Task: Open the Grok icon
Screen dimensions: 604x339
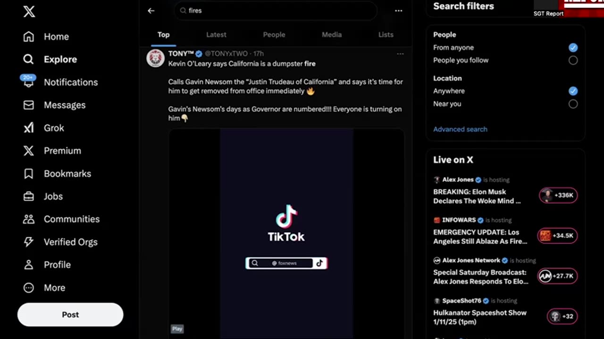Action: (x=29, y=128)
